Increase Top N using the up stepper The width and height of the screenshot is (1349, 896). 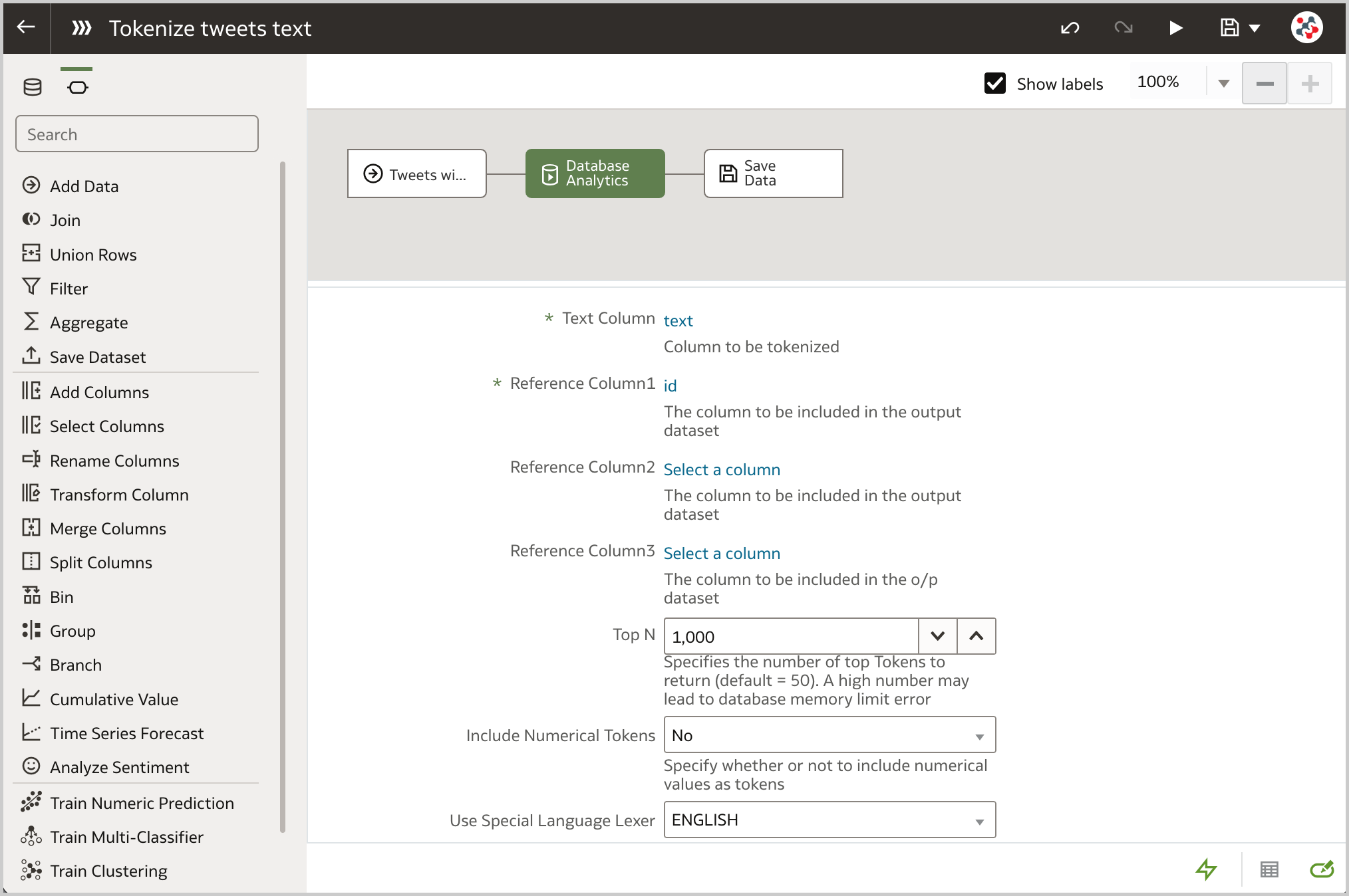click(976, 636)
